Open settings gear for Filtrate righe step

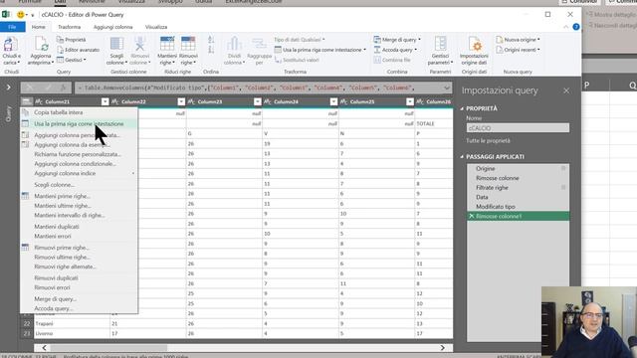pyautogui.click(x=563, y=187)
